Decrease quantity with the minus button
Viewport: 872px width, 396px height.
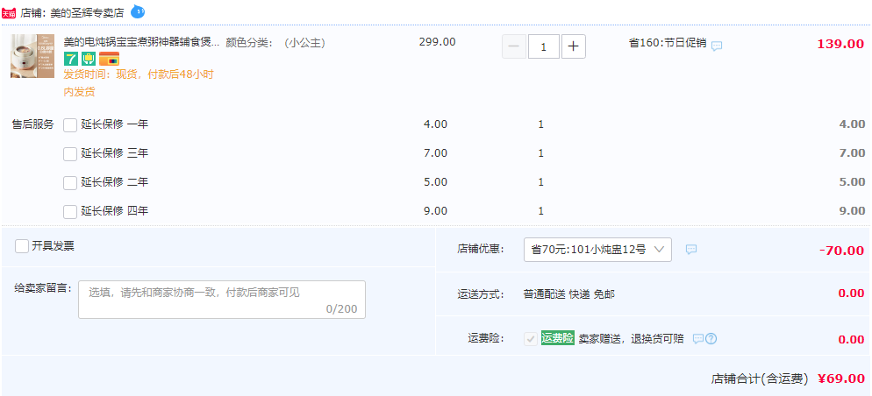click(514, 46)
